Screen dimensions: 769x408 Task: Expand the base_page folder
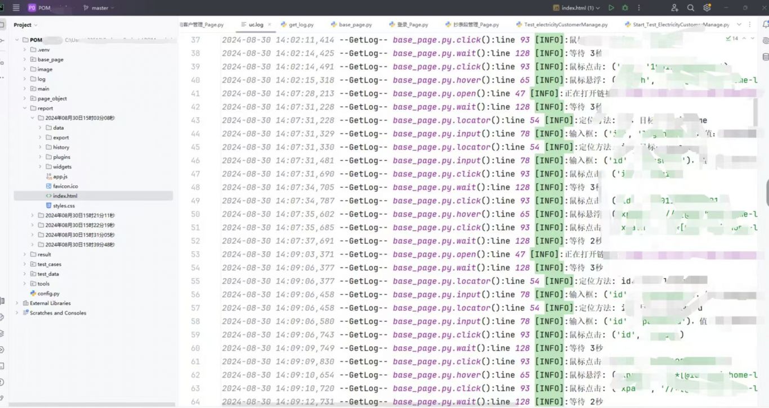(x=25, y=60)
